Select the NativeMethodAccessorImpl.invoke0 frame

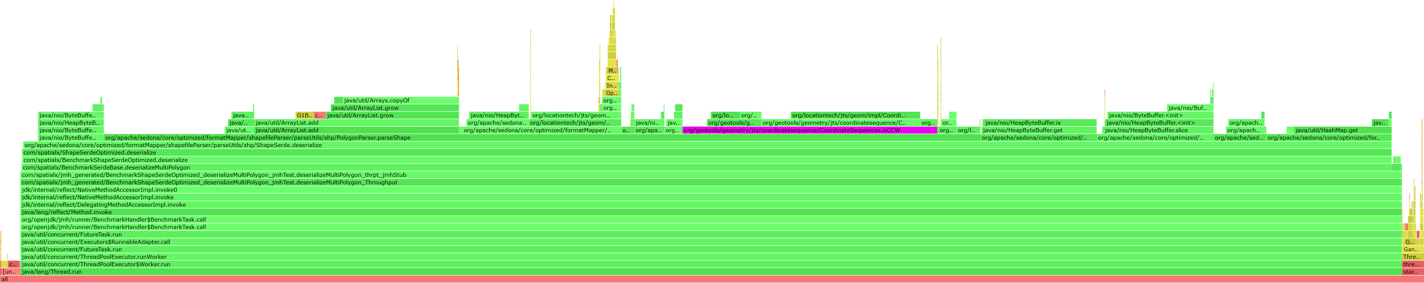pos(711,190)
